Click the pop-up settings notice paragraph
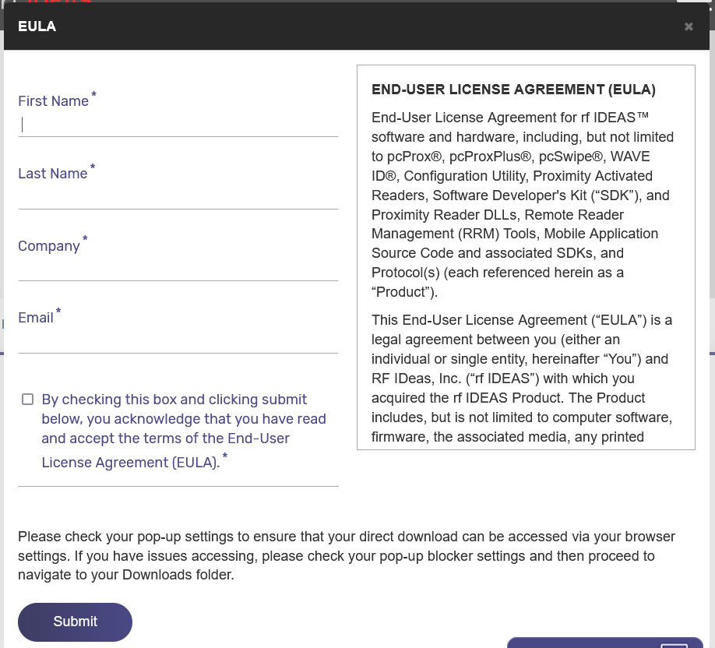 pyautogui.click(x=346, y=555)
